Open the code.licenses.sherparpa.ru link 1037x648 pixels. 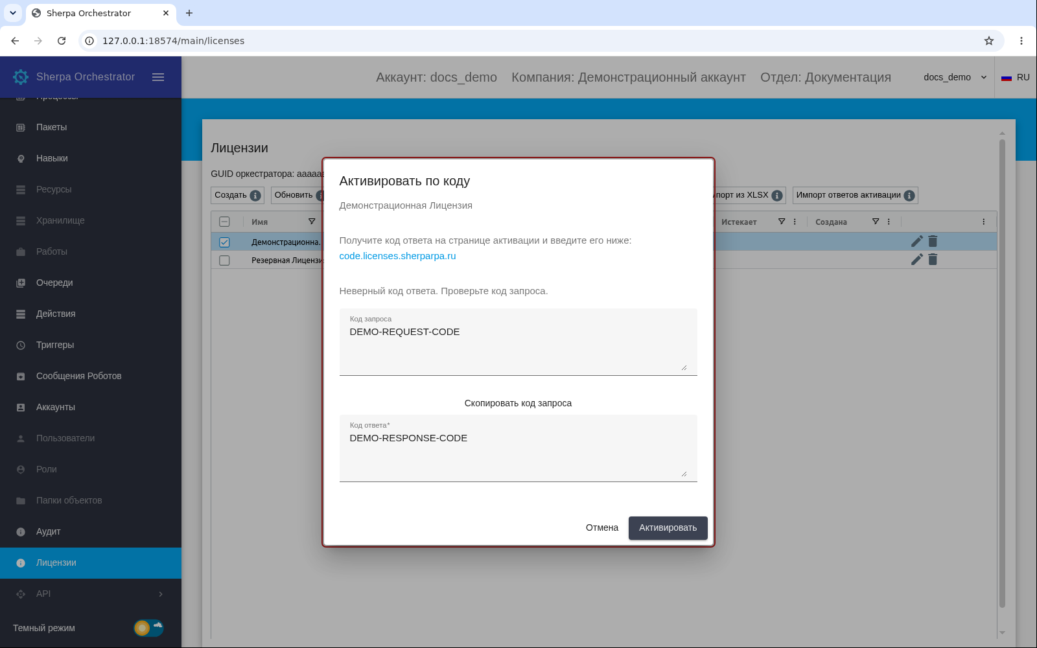pyautogui.click(x=397, y=256)
